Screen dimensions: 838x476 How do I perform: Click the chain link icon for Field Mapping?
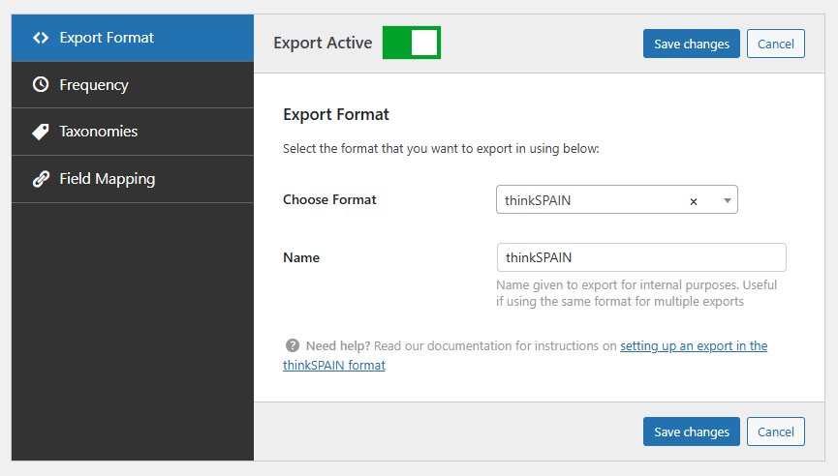click(x=40, y=179)
